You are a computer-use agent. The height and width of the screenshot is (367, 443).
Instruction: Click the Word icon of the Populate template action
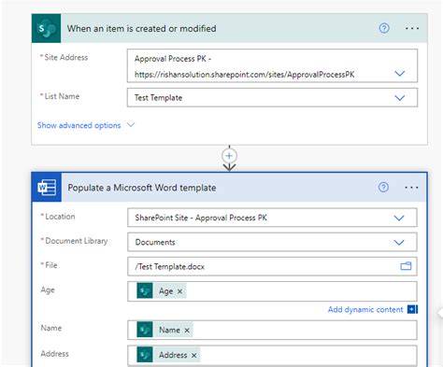[x=47, y=188]
